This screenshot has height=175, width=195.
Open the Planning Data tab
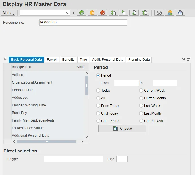tap(139, 60)
